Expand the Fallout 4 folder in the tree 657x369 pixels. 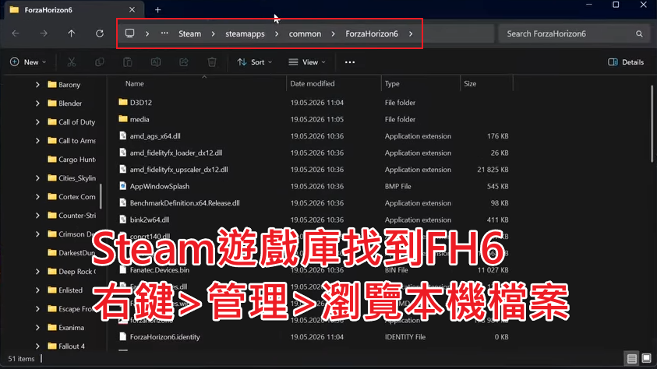click(37, 346)
